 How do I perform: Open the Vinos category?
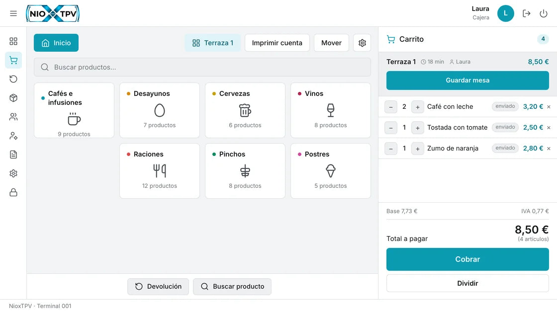pyautogui.click(x=331, y=110)
